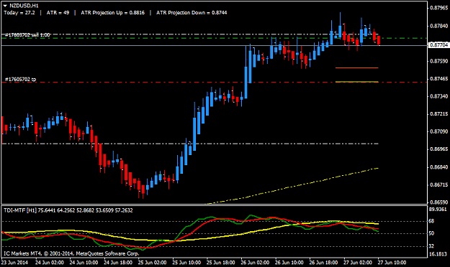This screenshot has width=450, height=267.
Task: Click the 0.86965 price axis label
Action: pos(438,149)
